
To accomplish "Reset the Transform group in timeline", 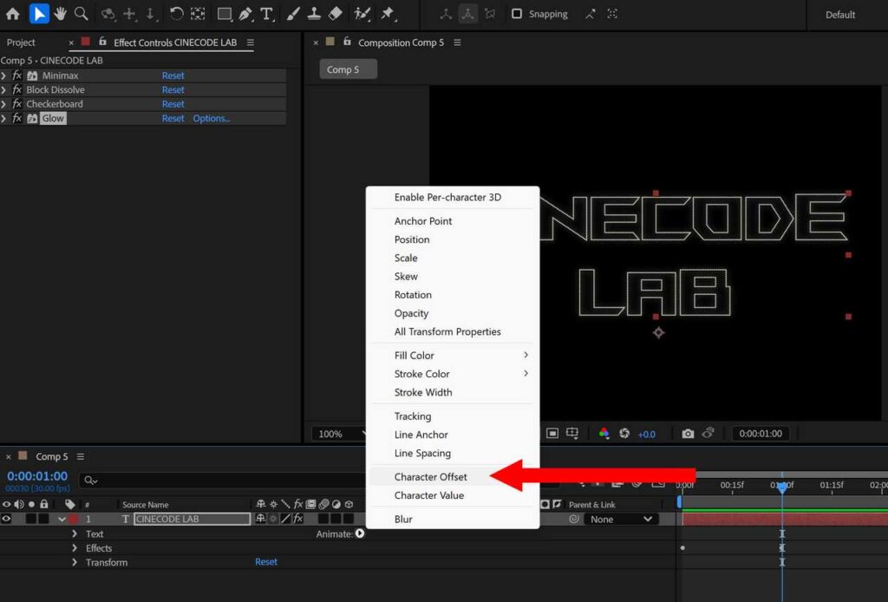I will [x=265, y=562].
